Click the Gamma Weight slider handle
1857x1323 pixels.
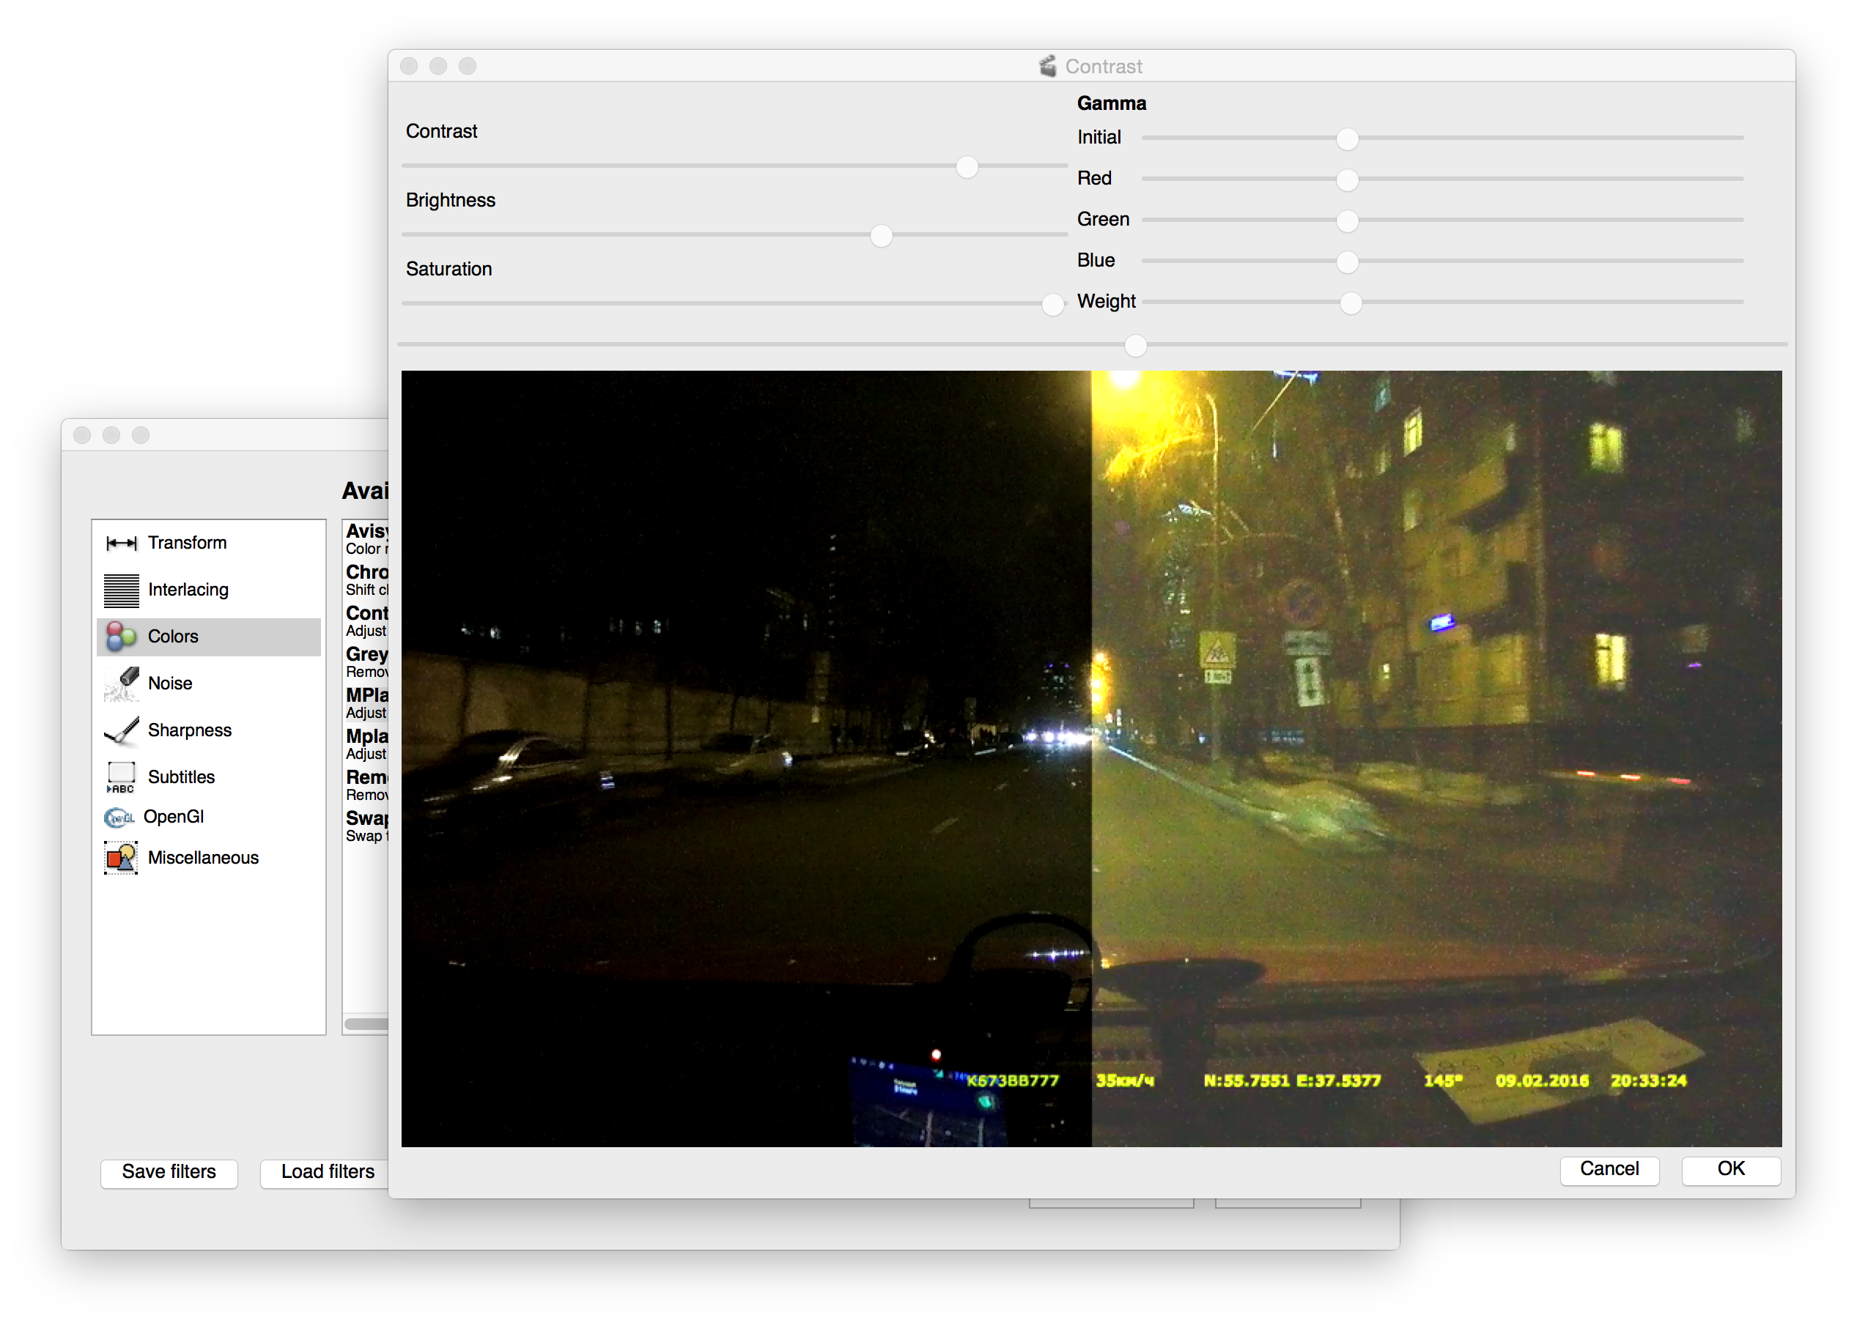tap(1350, 303)
